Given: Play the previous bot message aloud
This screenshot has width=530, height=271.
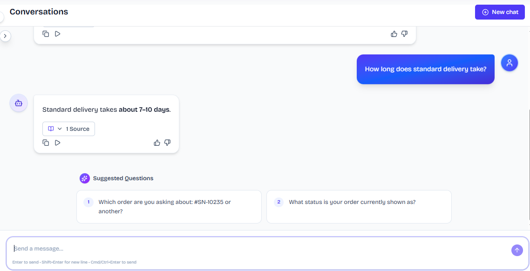Looking at the screenshot, I should click(57, 34).
